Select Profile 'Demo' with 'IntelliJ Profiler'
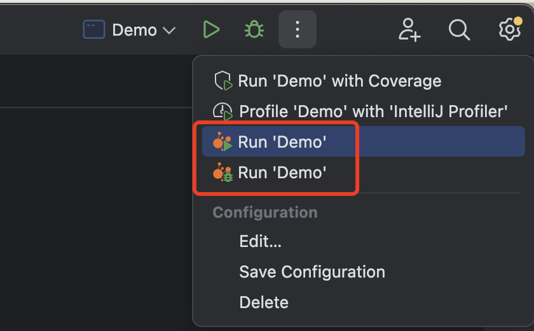Viewport: 534px width, 331px height. coord(364,111)
